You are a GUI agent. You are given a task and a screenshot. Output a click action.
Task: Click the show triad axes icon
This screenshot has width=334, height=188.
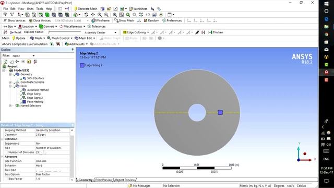coord(139,20)
